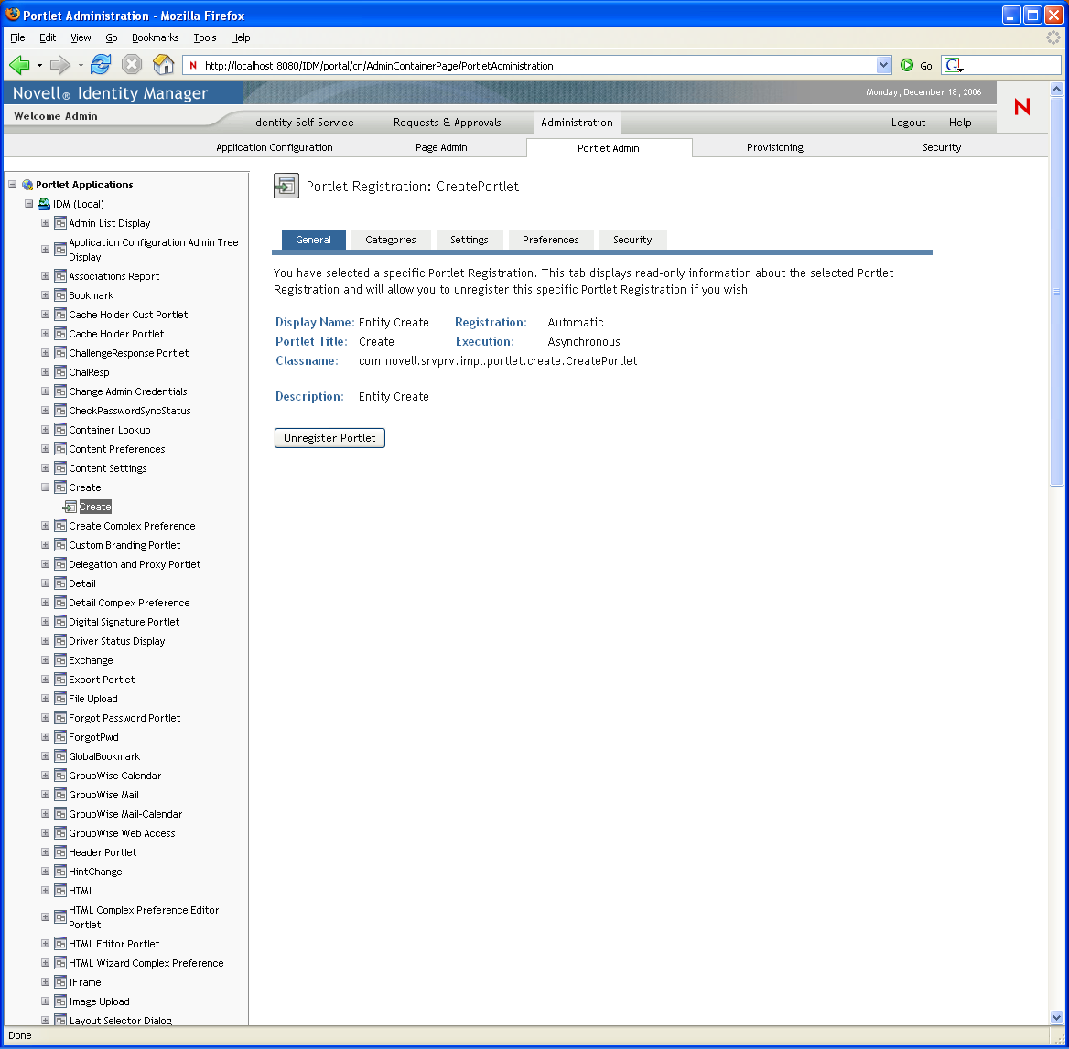The height and width of the screenshot is (1049, 1069).
Task: Open Identity Self-Service section
Action: pyautogui.click(x=303, y=123)
